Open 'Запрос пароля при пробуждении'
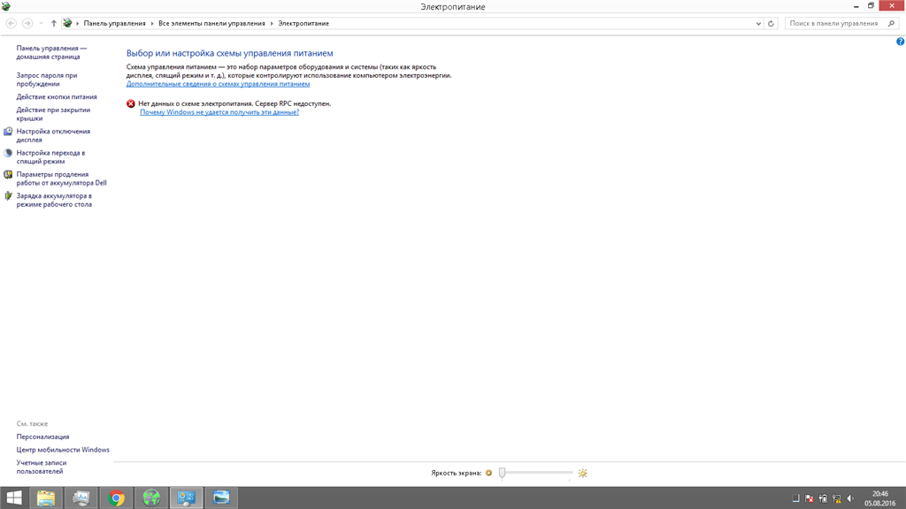Image resolution: width=906 pixels, height=509 pixels. (x=47, y=80)
